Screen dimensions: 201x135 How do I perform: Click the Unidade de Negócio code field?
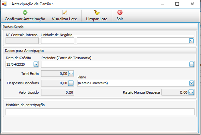[x=57, y=41]
